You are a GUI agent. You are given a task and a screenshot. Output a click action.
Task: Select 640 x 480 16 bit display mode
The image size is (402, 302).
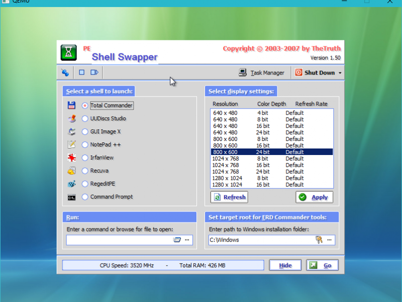[272, 126]
